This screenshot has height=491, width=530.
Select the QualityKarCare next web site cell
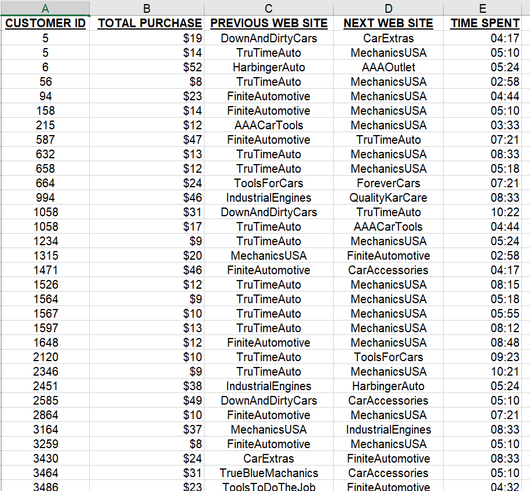point(388,197)
